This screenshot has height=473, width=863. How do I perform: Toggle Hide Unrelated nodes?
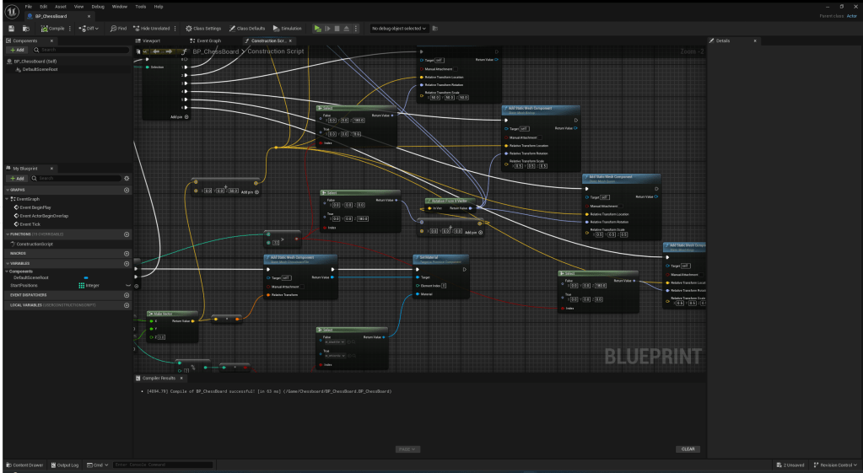pos(152,28)
